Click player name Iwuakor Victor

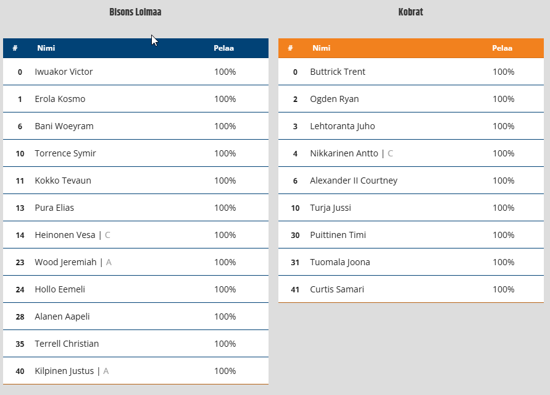pos(64,72)
